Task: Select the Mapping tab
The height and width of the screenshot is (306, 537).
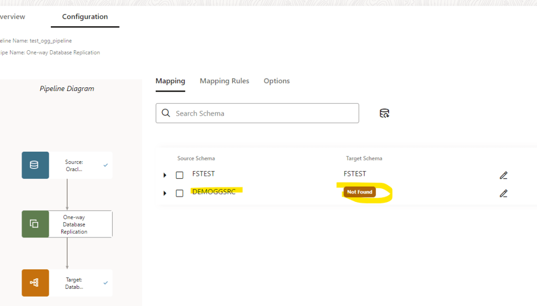Action: [x=170, y=81]
